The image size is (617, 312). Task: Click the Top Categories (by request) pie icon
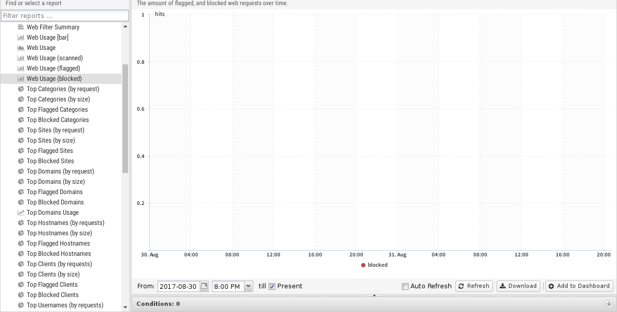pos(21,89)
